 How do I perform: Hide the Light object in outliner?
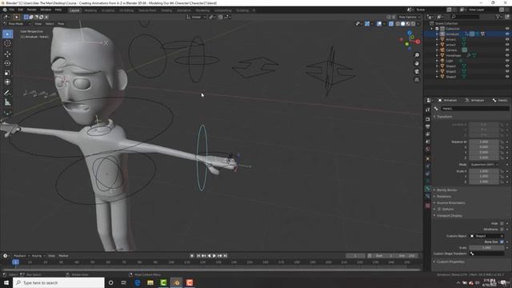coord(507,61)
